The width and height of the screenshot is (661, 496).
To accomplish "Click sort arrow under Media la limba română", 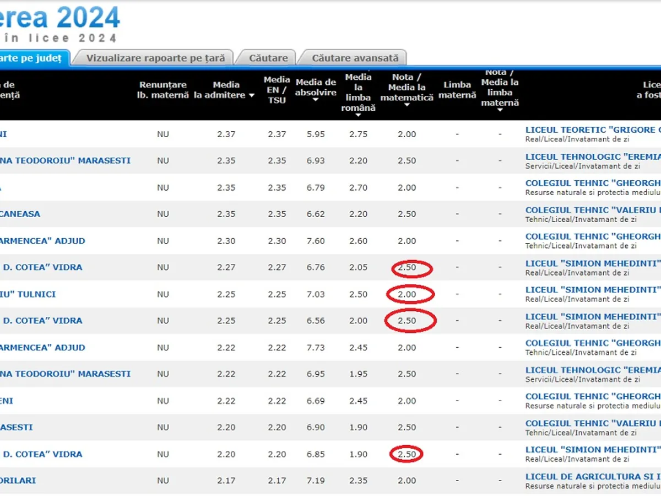I will coord(358,114).
